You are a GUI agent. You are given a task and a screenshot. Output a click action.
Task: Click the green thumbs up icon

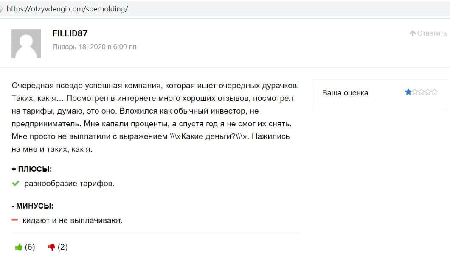[x=18, y=247]
